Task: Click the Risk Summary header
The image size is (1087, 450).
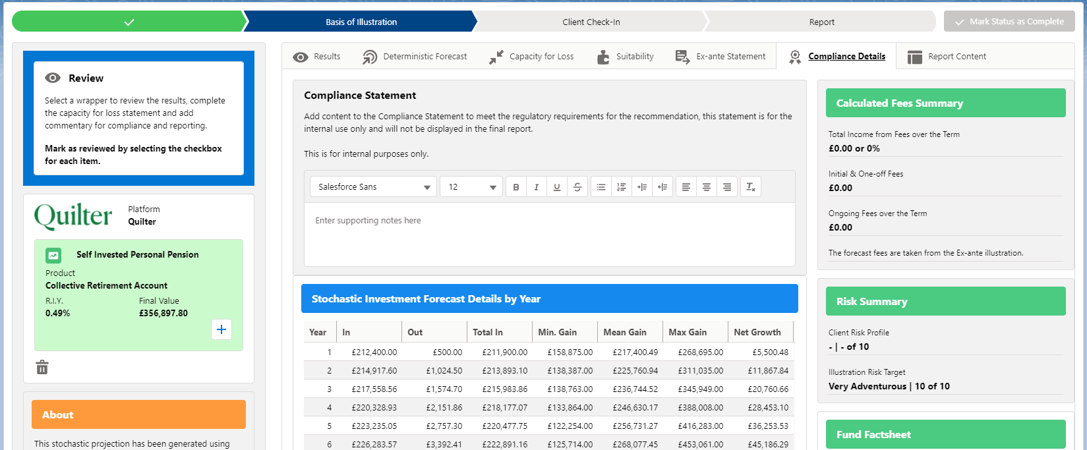Action: 945,301
